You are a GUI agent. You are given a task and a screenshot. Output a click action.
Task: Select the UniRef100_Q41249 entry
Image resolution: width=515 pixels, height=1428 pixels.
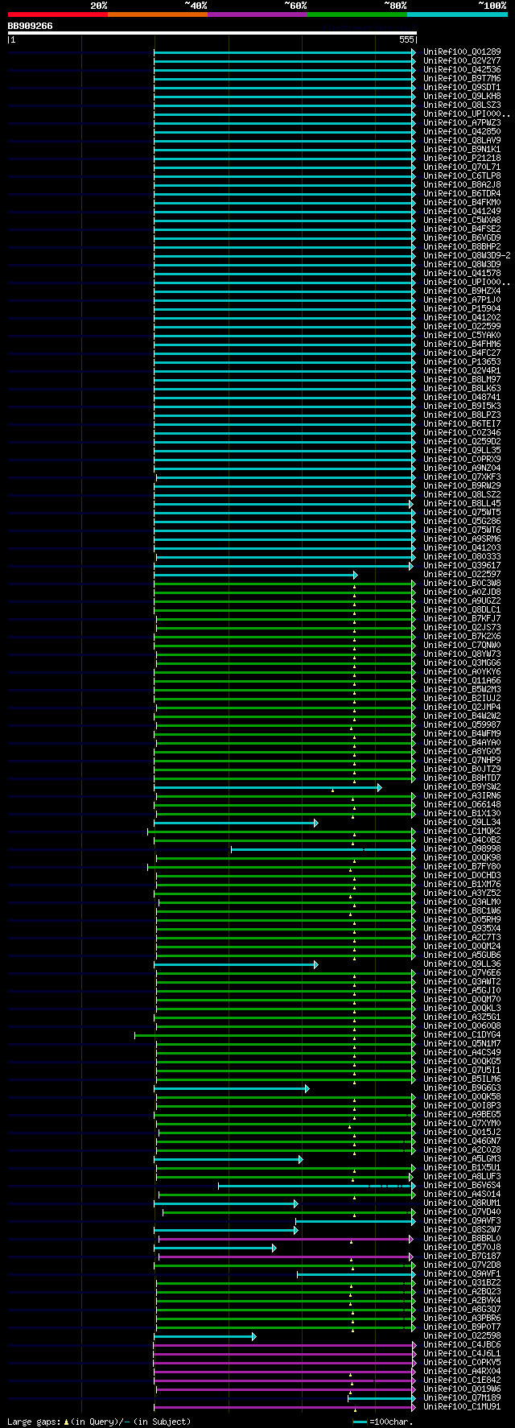pos(462,211)
